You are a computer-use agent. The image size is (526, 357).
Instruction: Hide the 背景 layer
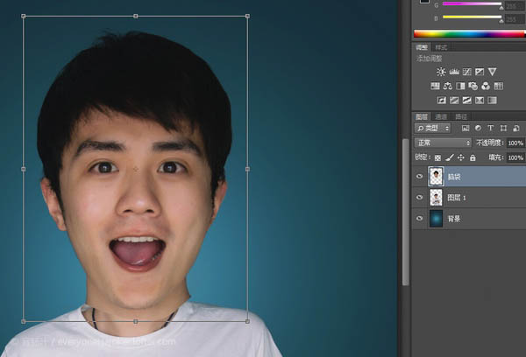419,219
